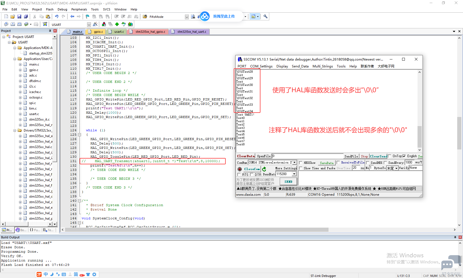Toggle the DTR checkbox

pyautogui.click(x=251, y=175)
